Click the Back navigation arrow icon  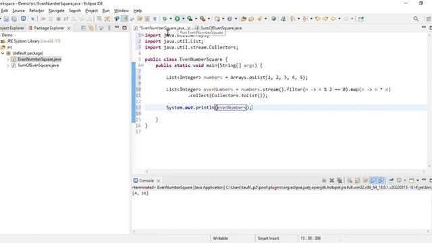coord(333,19)
